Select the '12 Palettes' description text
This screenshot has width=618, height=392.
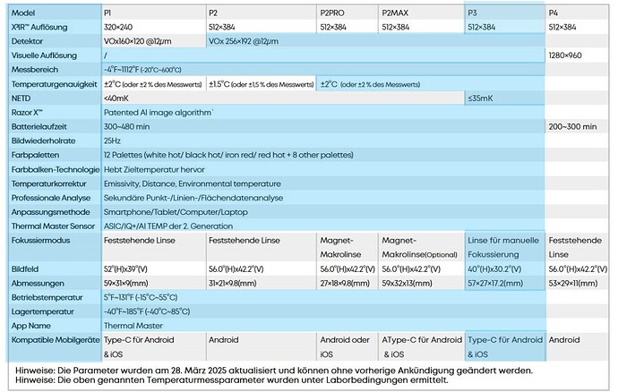click(228, 155)
